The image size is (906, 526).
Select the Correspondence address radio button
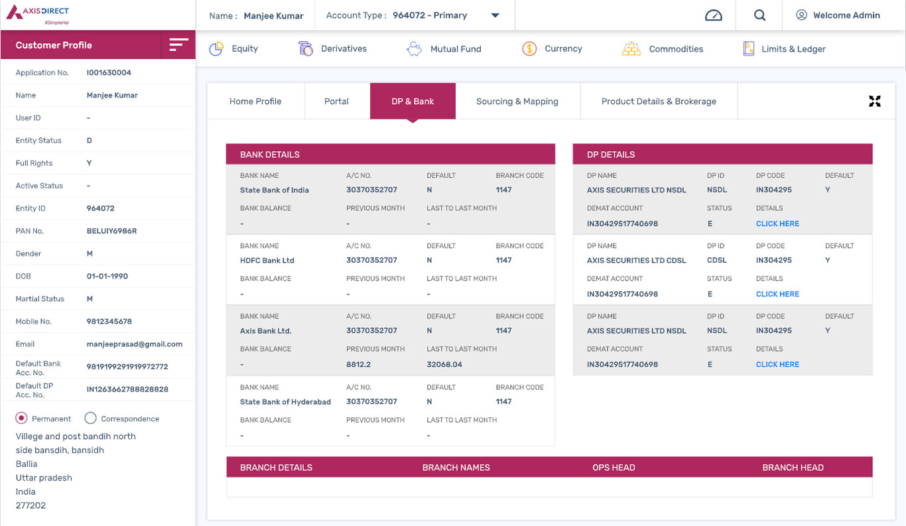[x=91, y=418]
